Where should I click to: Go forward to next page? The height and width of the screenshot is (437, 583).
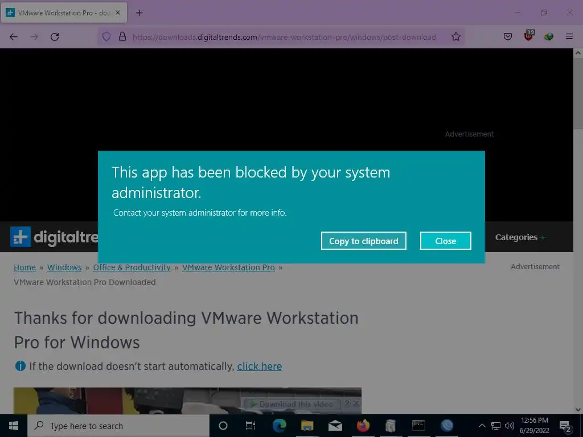click(x=34, y=37)
